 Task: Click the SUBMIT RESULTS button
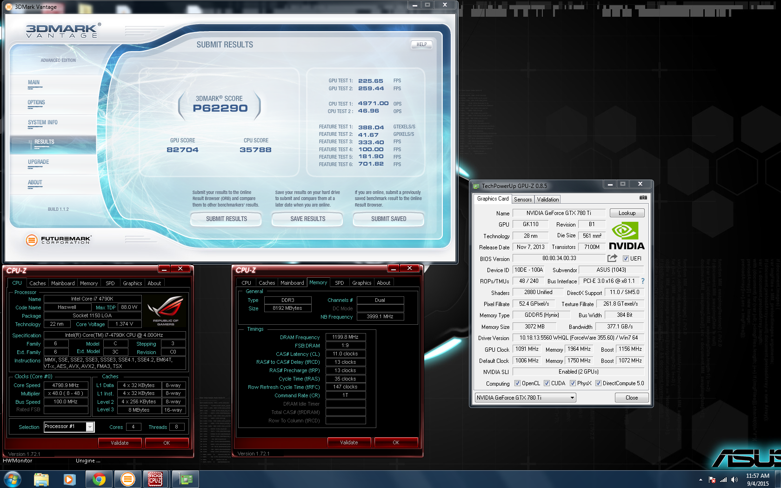click(x=227, y=219)
